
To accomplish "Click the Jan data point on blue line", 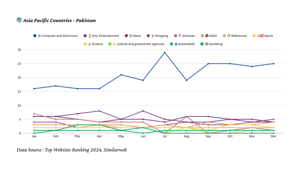I will (x=34, y=89).
